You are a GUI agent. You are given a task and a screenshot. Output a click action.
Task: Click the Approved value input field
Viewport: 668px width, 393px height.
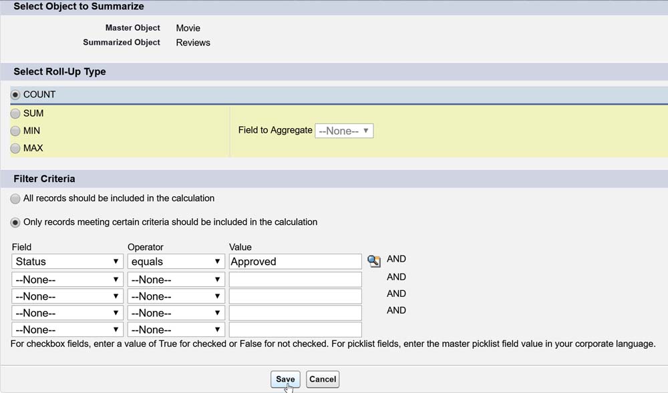point(295,262)
